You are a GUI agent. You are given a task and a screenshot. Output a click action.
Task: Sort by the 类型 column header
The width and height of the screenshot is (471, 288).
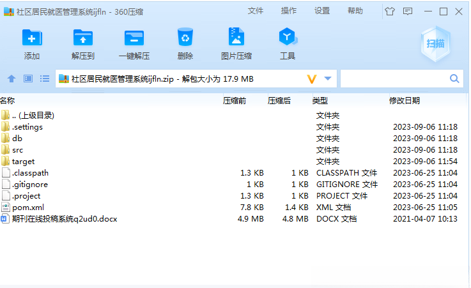coord(320,100)
